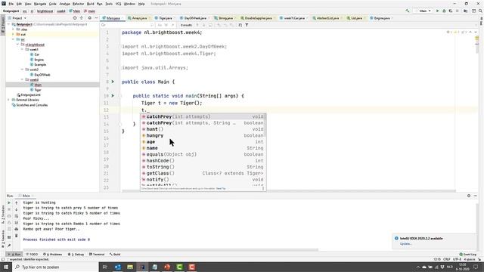484x272 pixels.
Task: Toggle soft-wrap icon in Run console
Action: (x=17, y=216)
